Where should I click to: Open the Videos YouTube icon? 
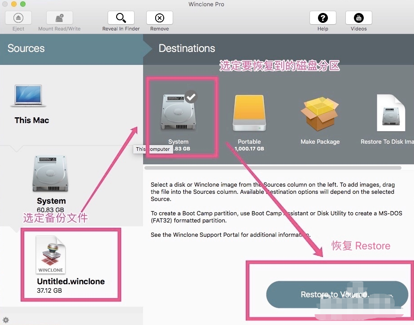[x=358, y=18]
